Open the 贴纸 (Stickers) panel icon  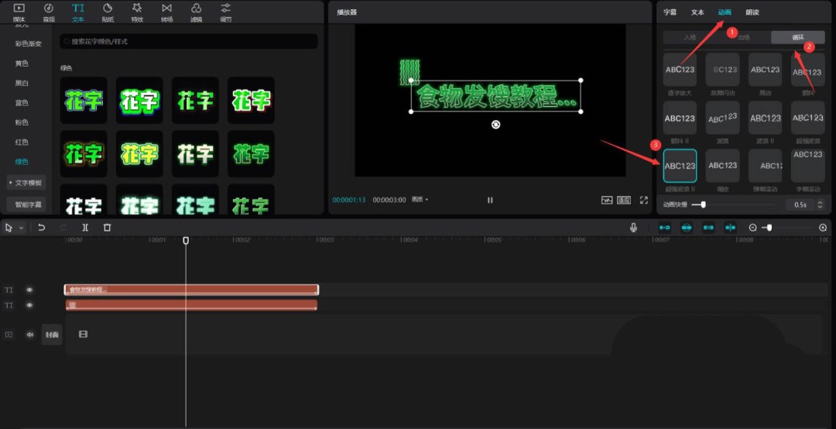click(108, 11)
